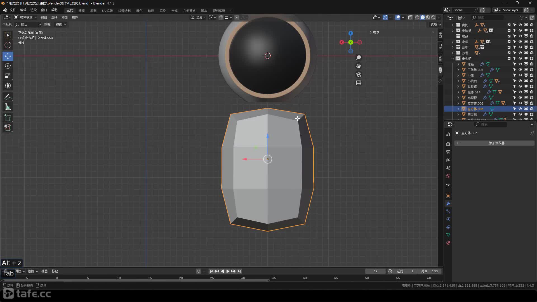
Task: Click the 添加修改器 button
Action: 496,143
